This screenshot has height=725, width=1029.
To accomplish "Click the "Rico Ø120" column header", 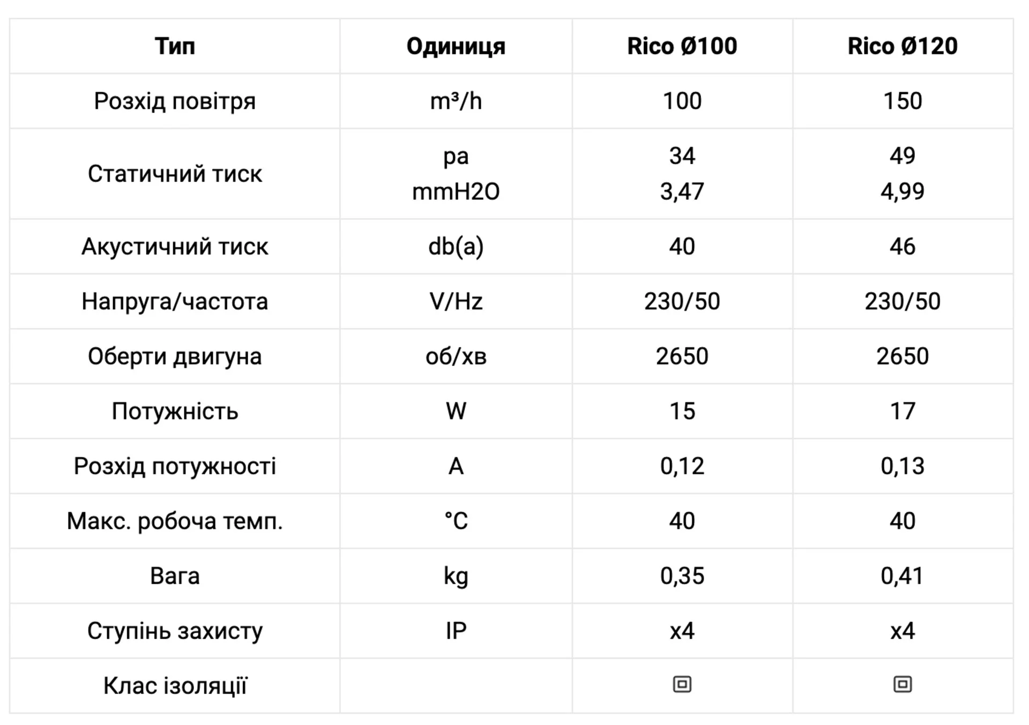I will 903,46.
